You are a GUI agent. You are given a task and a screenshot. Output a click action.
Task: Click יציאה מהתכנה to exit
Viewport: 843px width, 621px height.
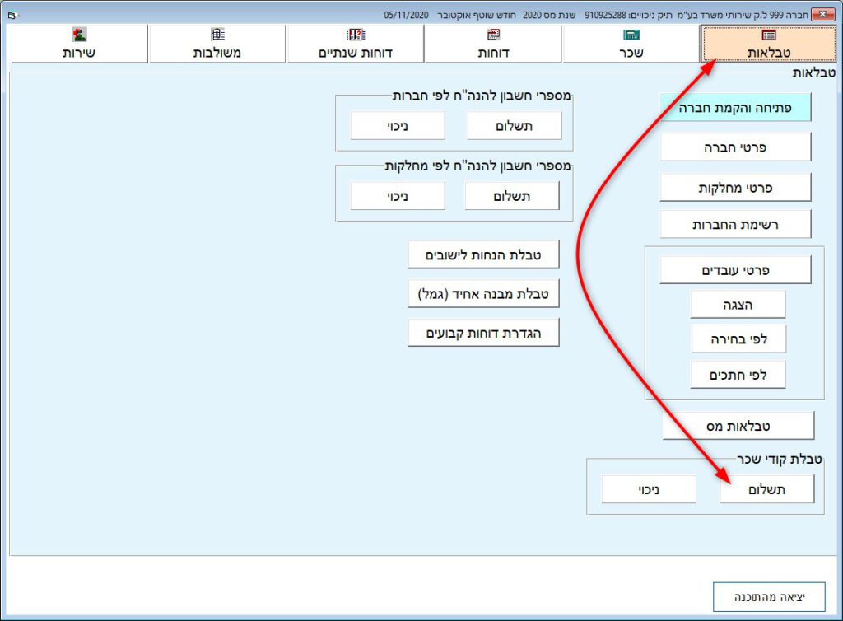770,597
